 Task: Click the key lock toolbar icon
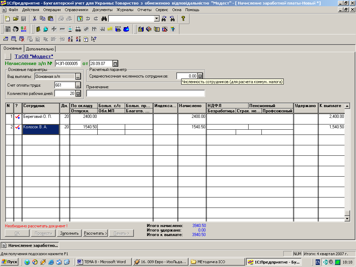click(80, 19)
